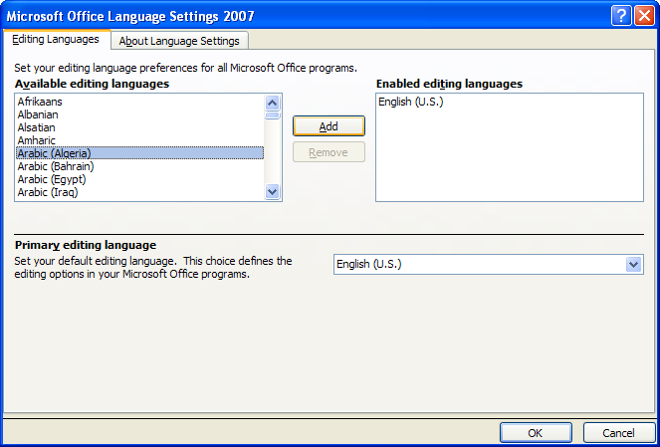
Task: Open the About Language Settings tab
Action: tap(179, 41)
